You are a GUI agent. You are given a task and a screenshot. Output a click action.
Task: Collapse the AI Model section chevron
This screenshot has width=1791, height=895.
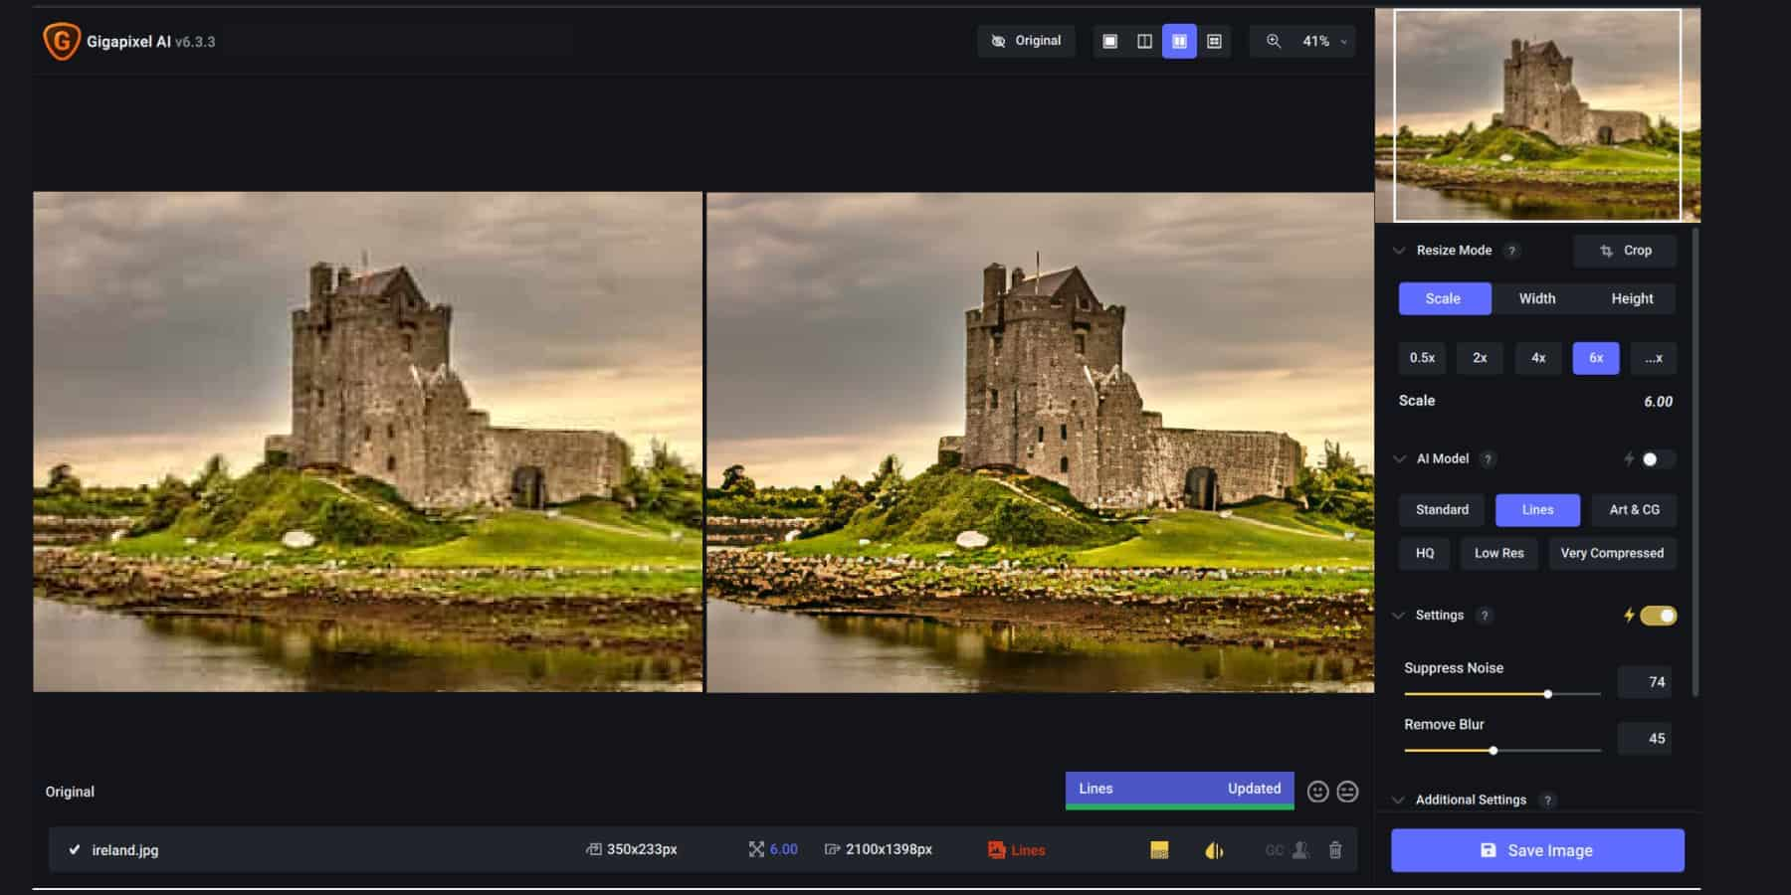pyautogui.click(x=1399, y=458)
